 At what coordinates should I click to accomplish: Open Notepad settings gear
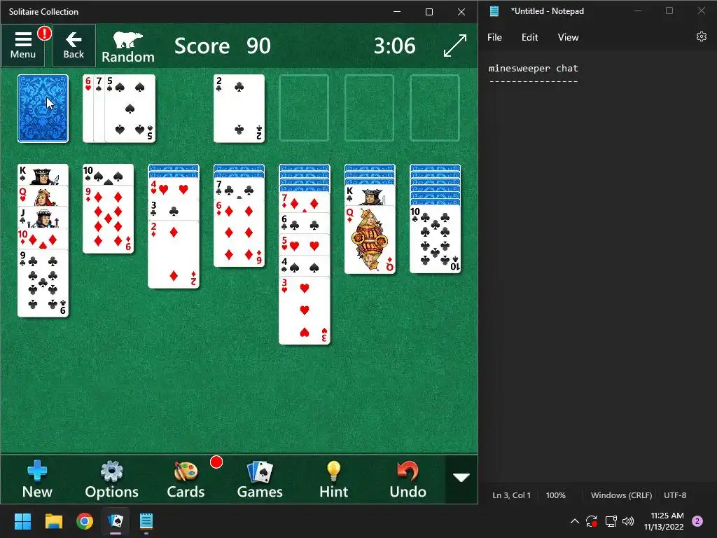(702, 36)
